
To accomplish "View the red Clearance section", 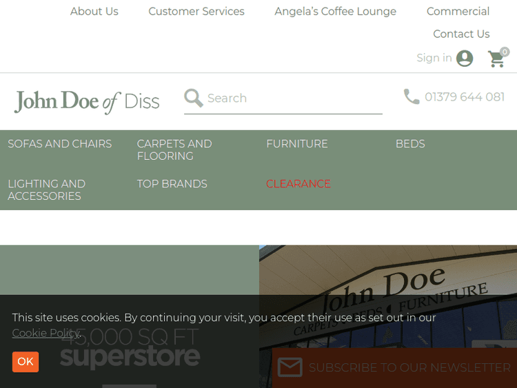I will (298, 183).
